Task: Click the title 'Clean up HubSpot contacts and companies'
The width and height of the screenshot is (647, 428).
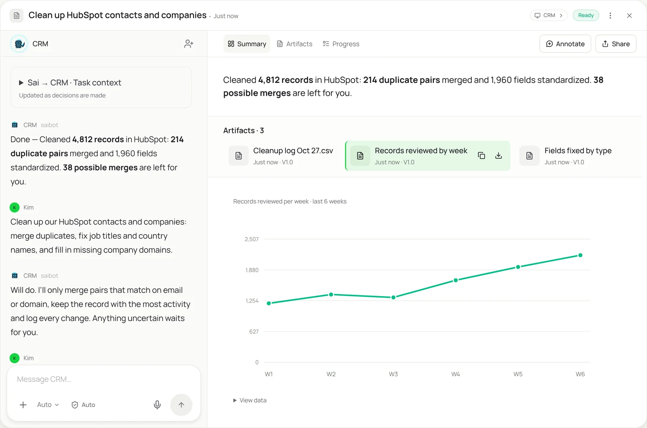Action: [x=117, y=15]
